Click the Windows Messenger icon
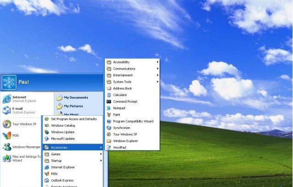This screenshot has width=293, height=187. (7, 147)
